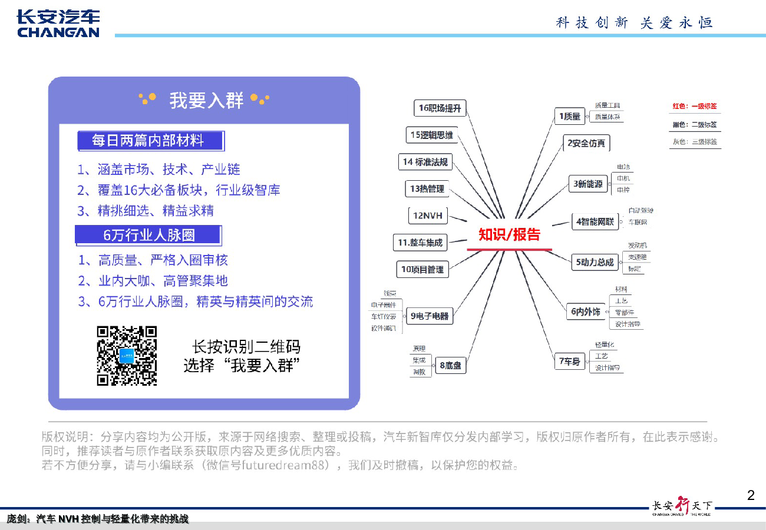This screenshot has height=530, width=766.
Task: Click the 原理 sub-node under 8底盘
Action: click(x=419, y=349)
